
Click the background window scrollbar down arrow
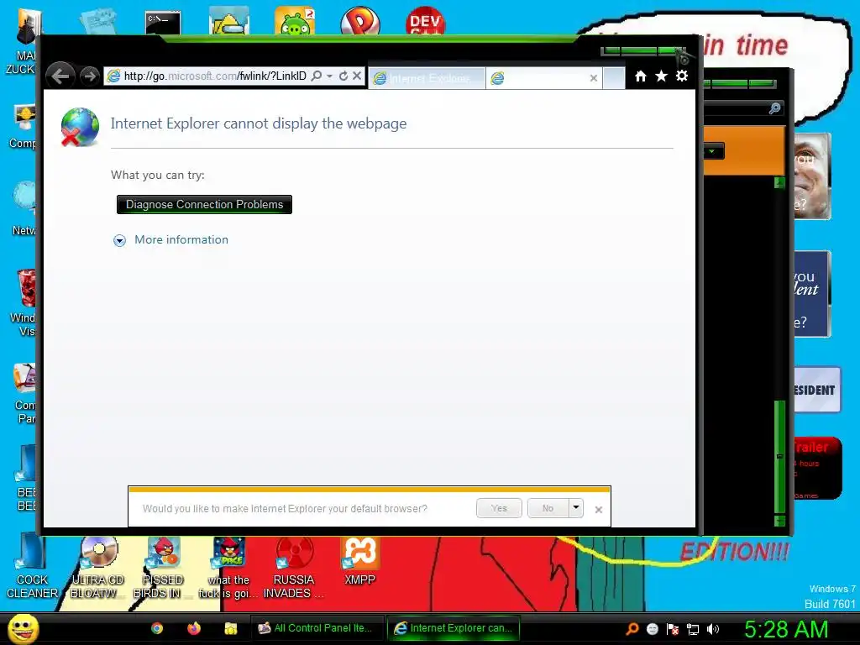click(779, 521)
